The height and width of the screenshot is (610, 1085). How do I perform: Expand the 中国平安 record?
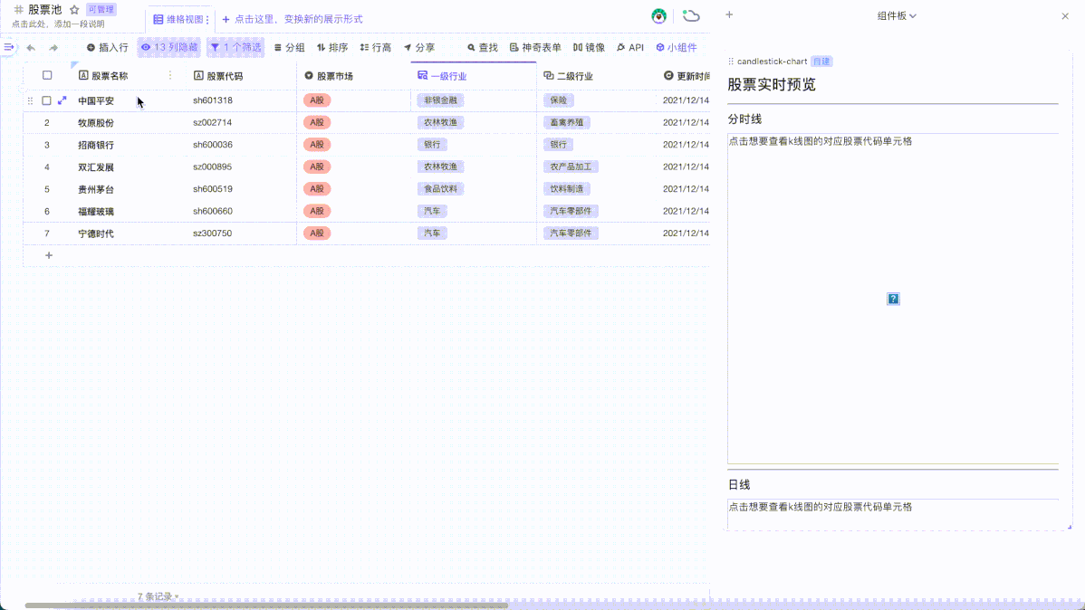click(62, 101)
